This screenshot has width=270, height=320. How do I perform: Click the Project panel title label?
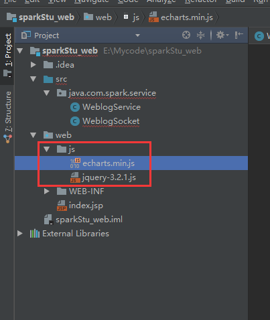pyautogui.click(x=46, y=35)
